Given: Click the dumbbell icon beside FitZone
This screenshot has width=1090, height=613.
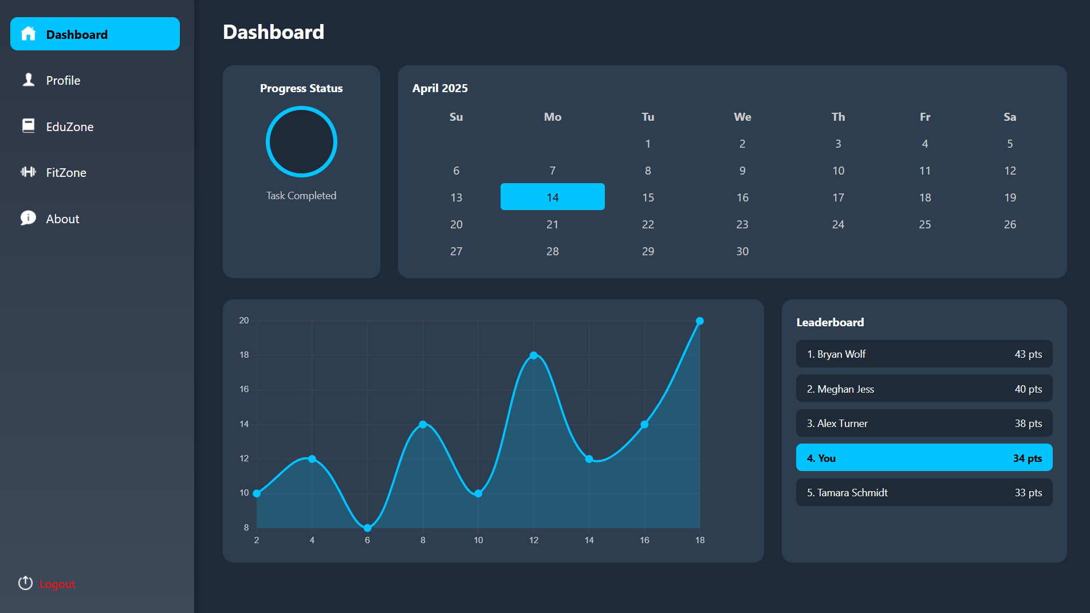Looking at the screenshot, I should coord(28,172).
